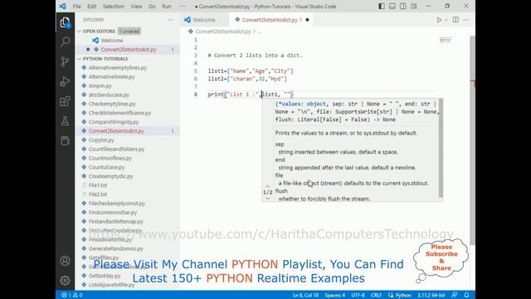Open Explorer views and more actions ellipsis
531x299 pixels.
point(170,20)
